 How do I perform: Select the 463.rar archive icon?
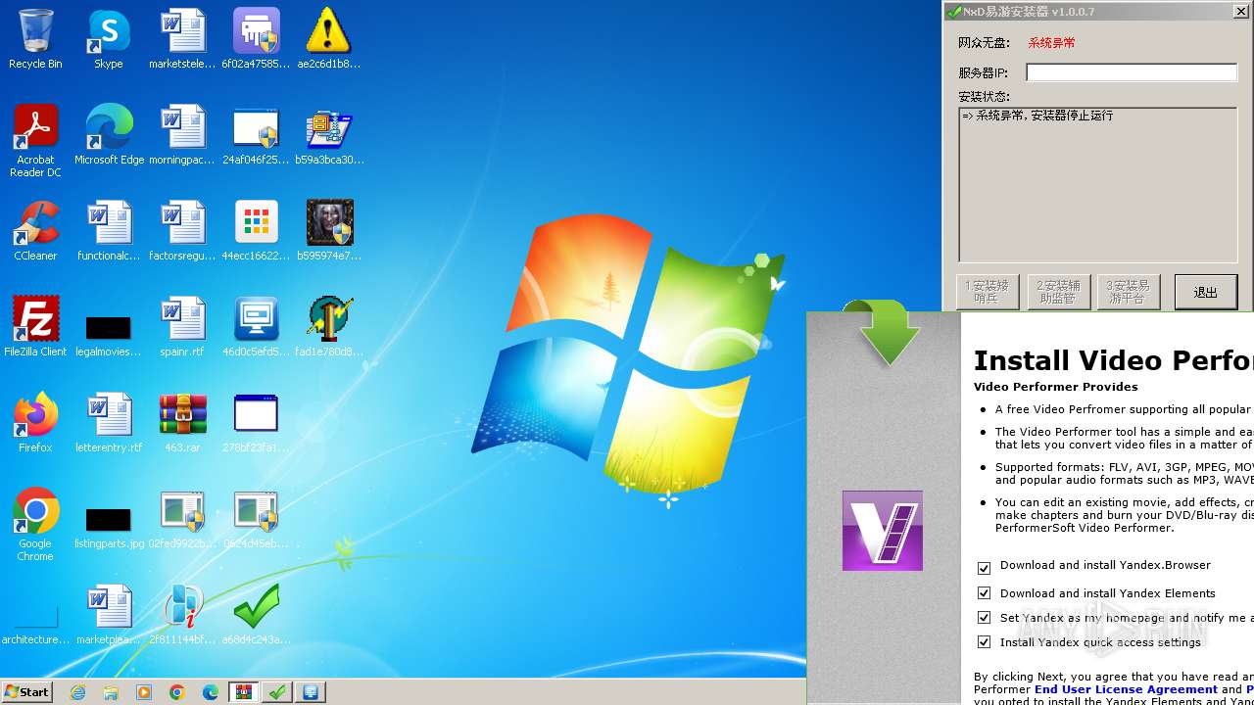[x=182, y=423]
